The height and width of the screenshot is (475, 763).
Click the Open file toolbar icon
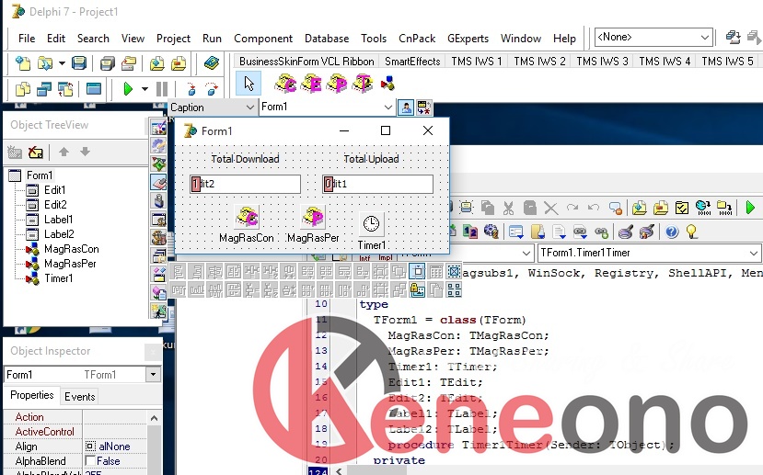(x=45, y=63)
